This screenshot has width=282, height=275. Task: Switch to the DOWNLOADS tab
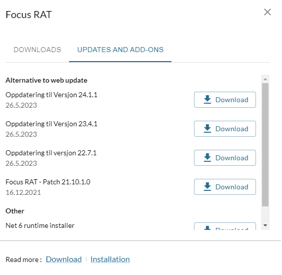click(x=37, y=50)
